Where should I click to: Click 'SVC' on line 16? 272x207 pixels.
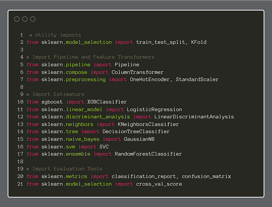[x=104, y=147]
